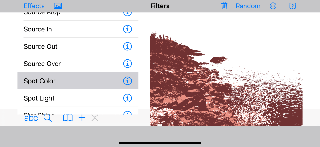Show info for Source Out filter
Viewport: 320px width, 147px height.
pos(127,46)
